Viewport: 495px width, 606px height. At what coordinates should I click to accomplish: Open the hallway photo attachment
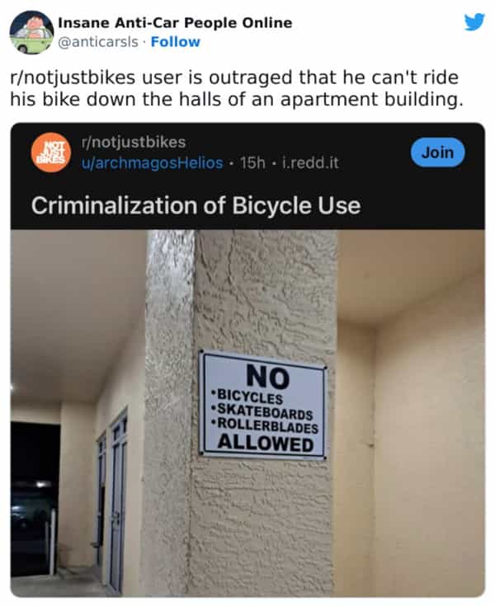247,413
